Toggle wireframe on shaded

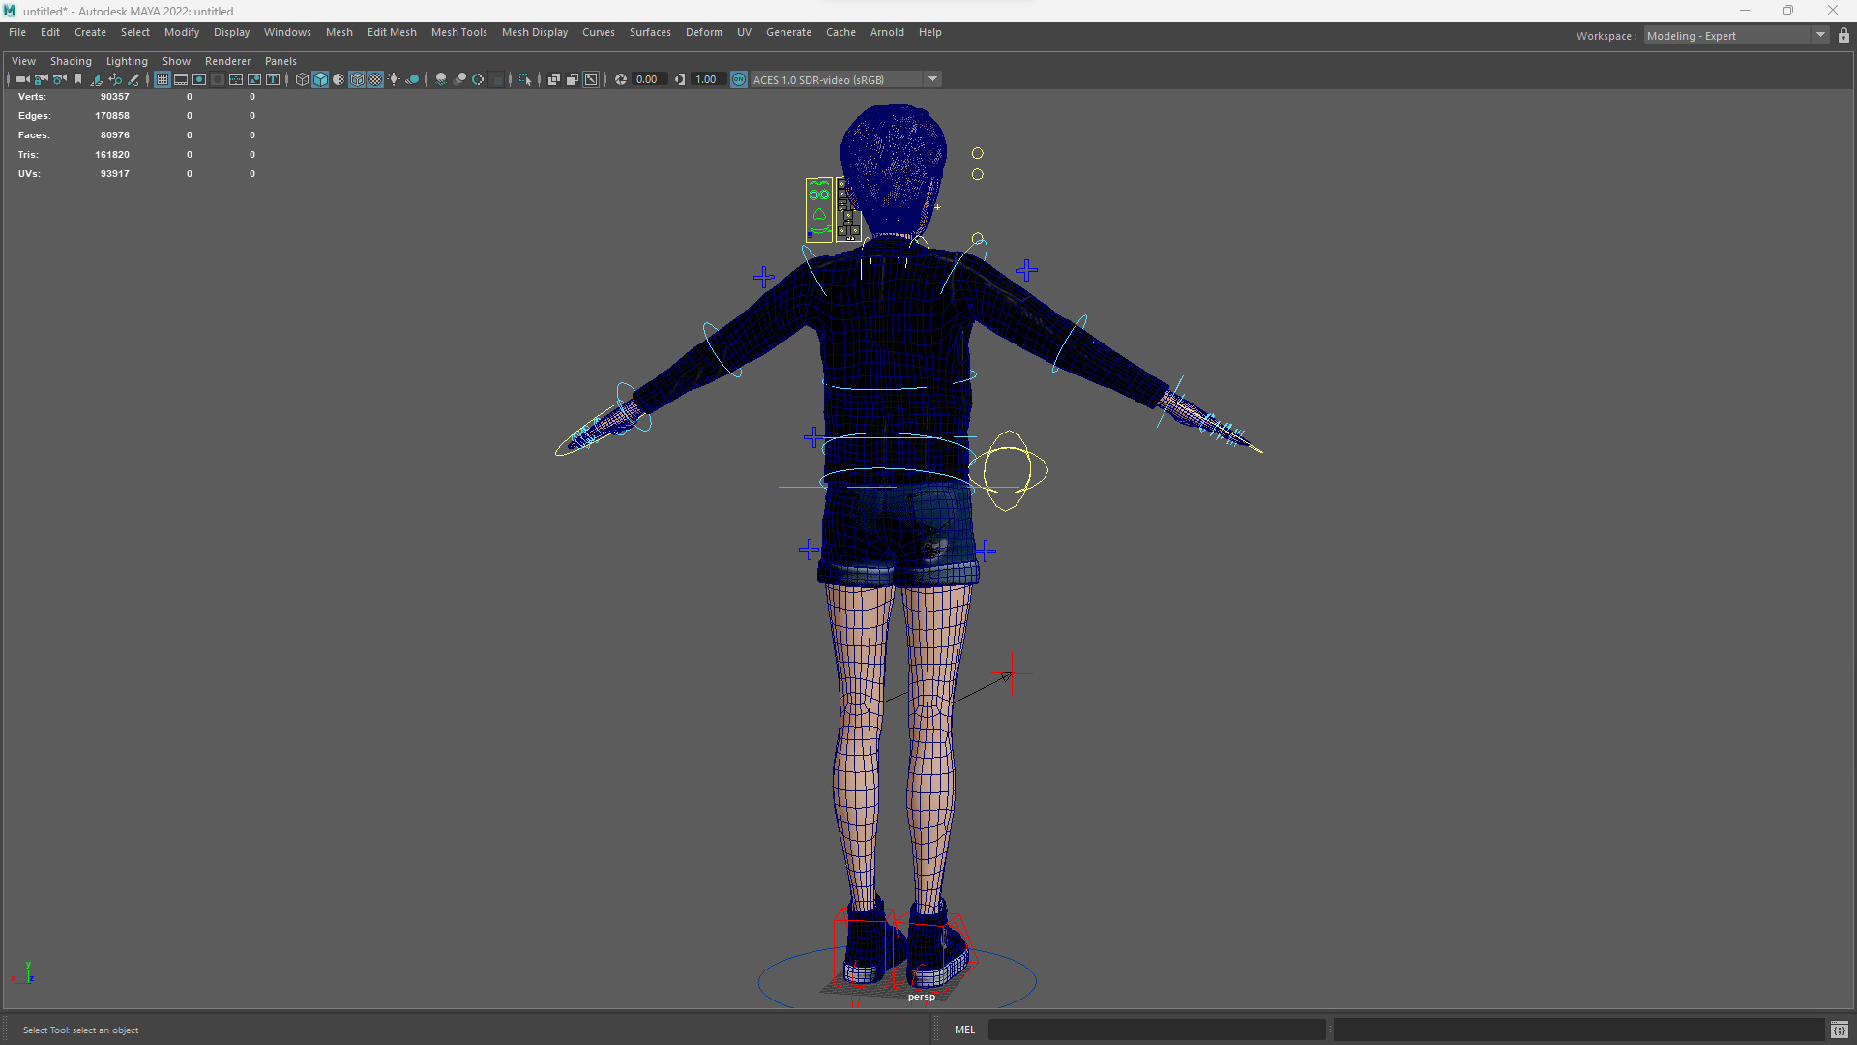pyautogui.click(x=357, y=79)
